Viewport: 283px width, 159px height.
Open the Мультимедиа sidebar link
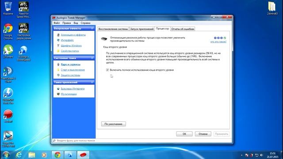(69, 94)
